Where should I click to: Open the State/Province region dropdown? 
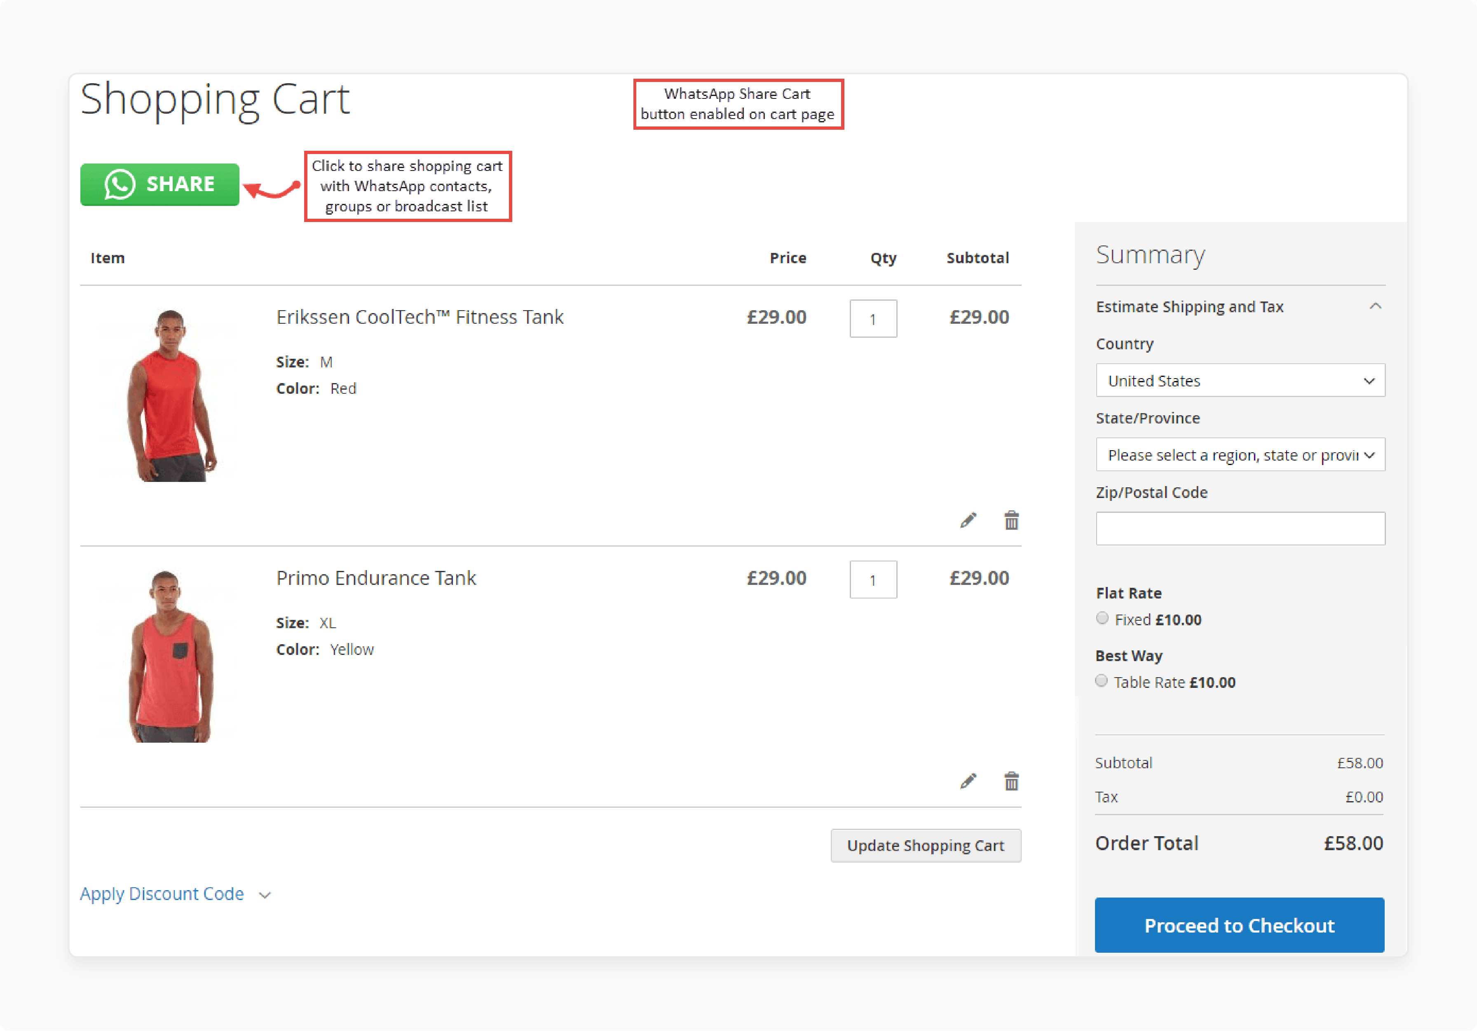coord(1240,455)
